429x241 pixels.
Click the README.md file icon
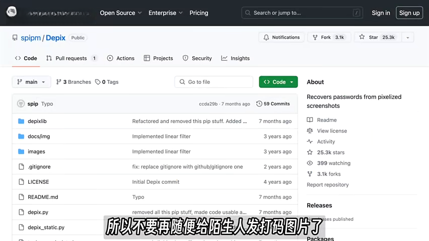point(21,197)
